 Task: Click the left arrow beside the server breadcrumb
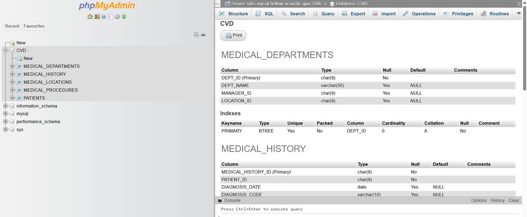217,3
